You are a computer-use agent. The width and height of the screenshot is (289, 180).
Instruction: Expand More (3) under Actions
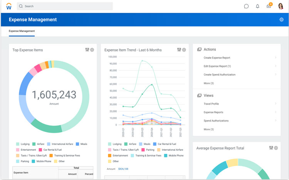(208, 83)
